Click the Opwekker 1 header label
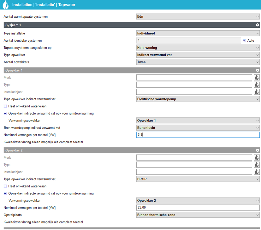The image size is (261, 230). [14, 70]
